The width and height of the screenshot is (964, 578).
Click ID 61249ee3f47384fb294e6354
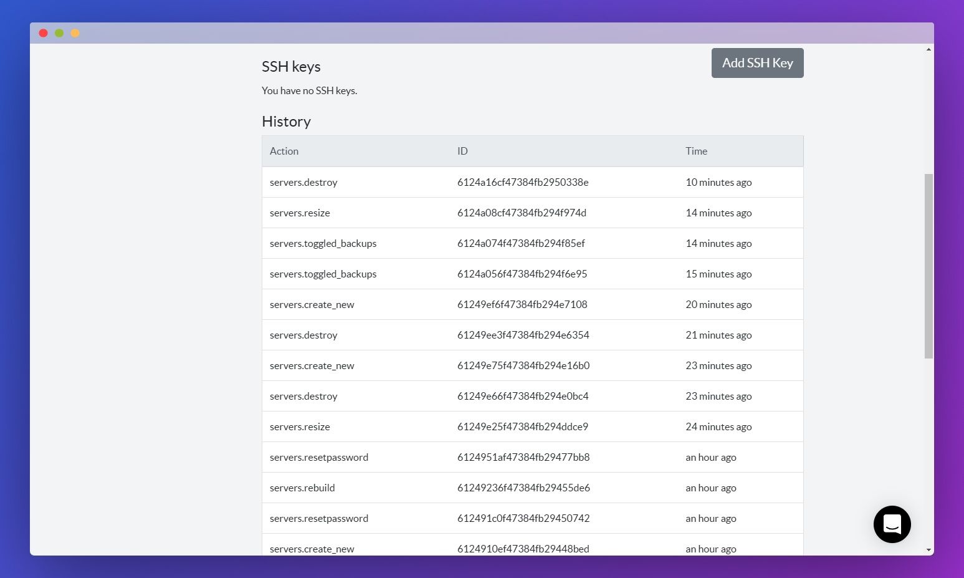point(523,335)
